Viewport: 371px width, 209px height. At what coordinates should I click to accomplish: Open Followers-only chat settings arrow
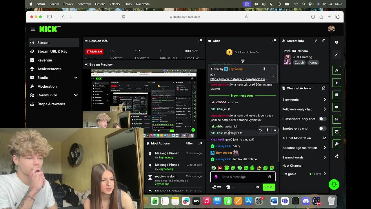tap(325, 109)
